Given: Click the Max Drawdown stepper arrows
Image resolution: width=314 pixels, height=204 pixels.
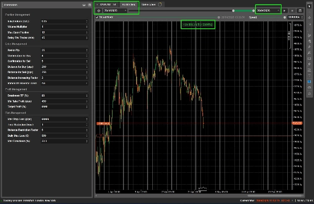Looking at the screenshot, I should point(87,141).
